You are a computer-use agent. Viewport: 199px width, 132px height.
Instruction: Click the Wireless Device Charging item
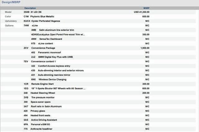52,80
